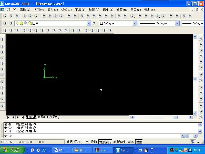The width and height of the screenshot is (205, 154).
Task: Toggle 正交 ortho mode in status bar
Action: pos(86,142)
